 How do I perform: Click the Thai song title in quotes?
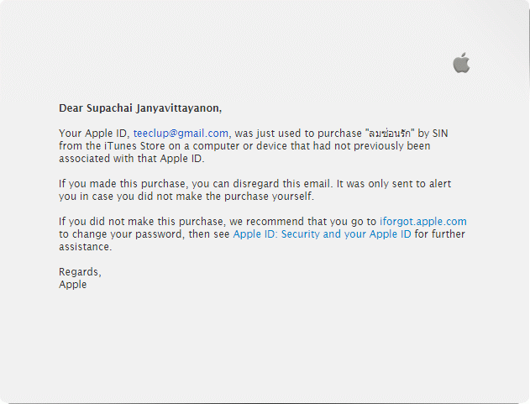pyautogui.click(x=390, y=134)
